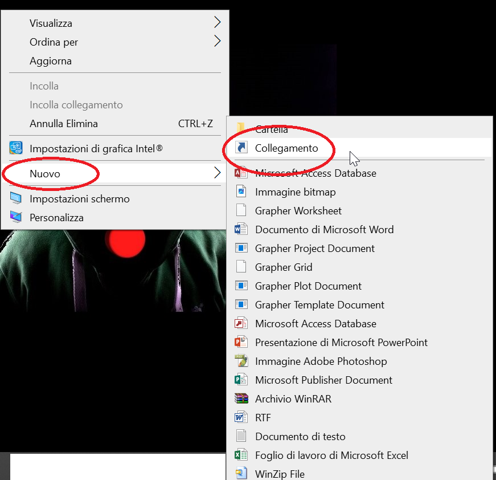Create a new Documento di testo
The width and height of the screenshot is (496, 480).
tap(360, 436)
